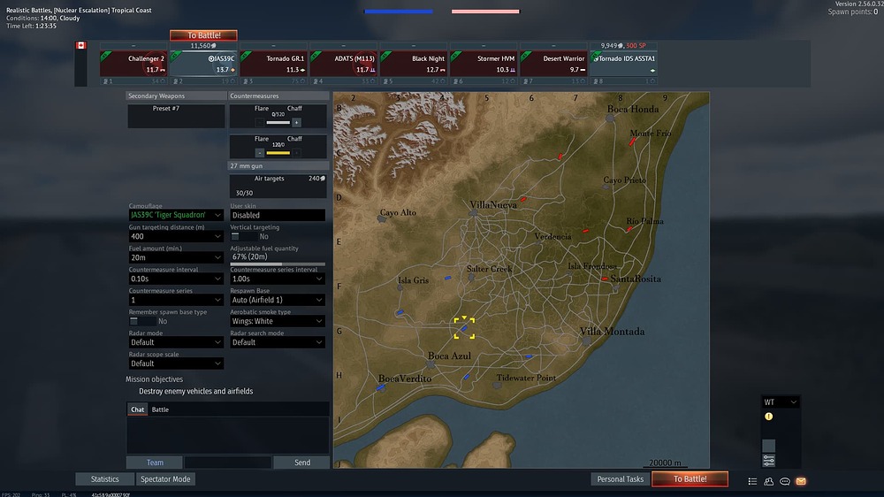The height and width of the screenshot is (497, 884).
Task: Open the Secondary Weapons Preset #7 selector
Action: pos(176,116)
